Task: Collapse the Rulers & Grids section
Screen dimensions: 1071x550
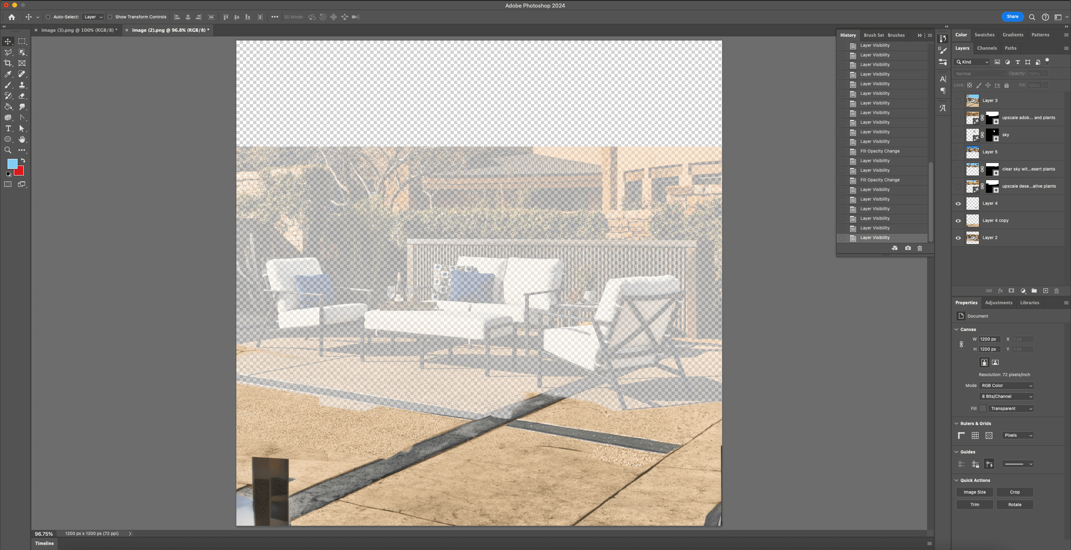Action: pyautogui.click(x=956, y=423)
